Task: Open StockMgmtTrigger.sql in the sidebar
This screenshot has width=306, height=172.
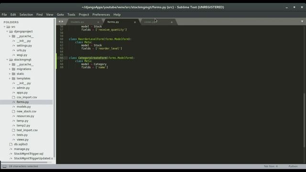Action: tap(29, 154)
